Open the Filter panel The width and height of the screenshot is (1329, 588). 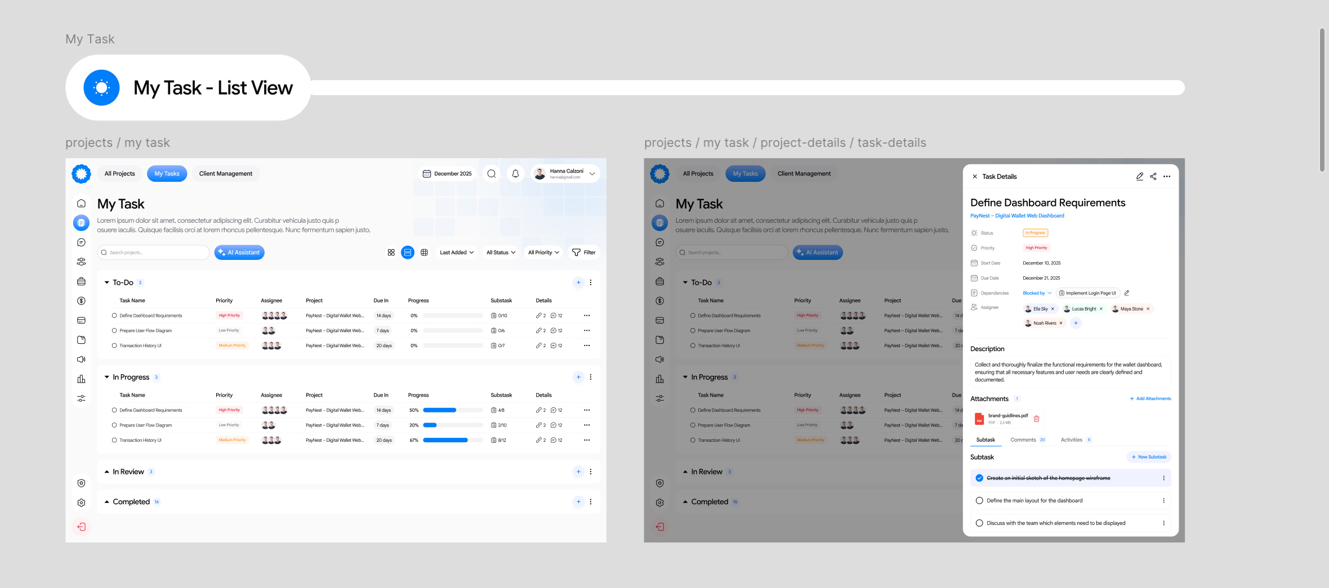pyautogui.click(x=584, y=252)
